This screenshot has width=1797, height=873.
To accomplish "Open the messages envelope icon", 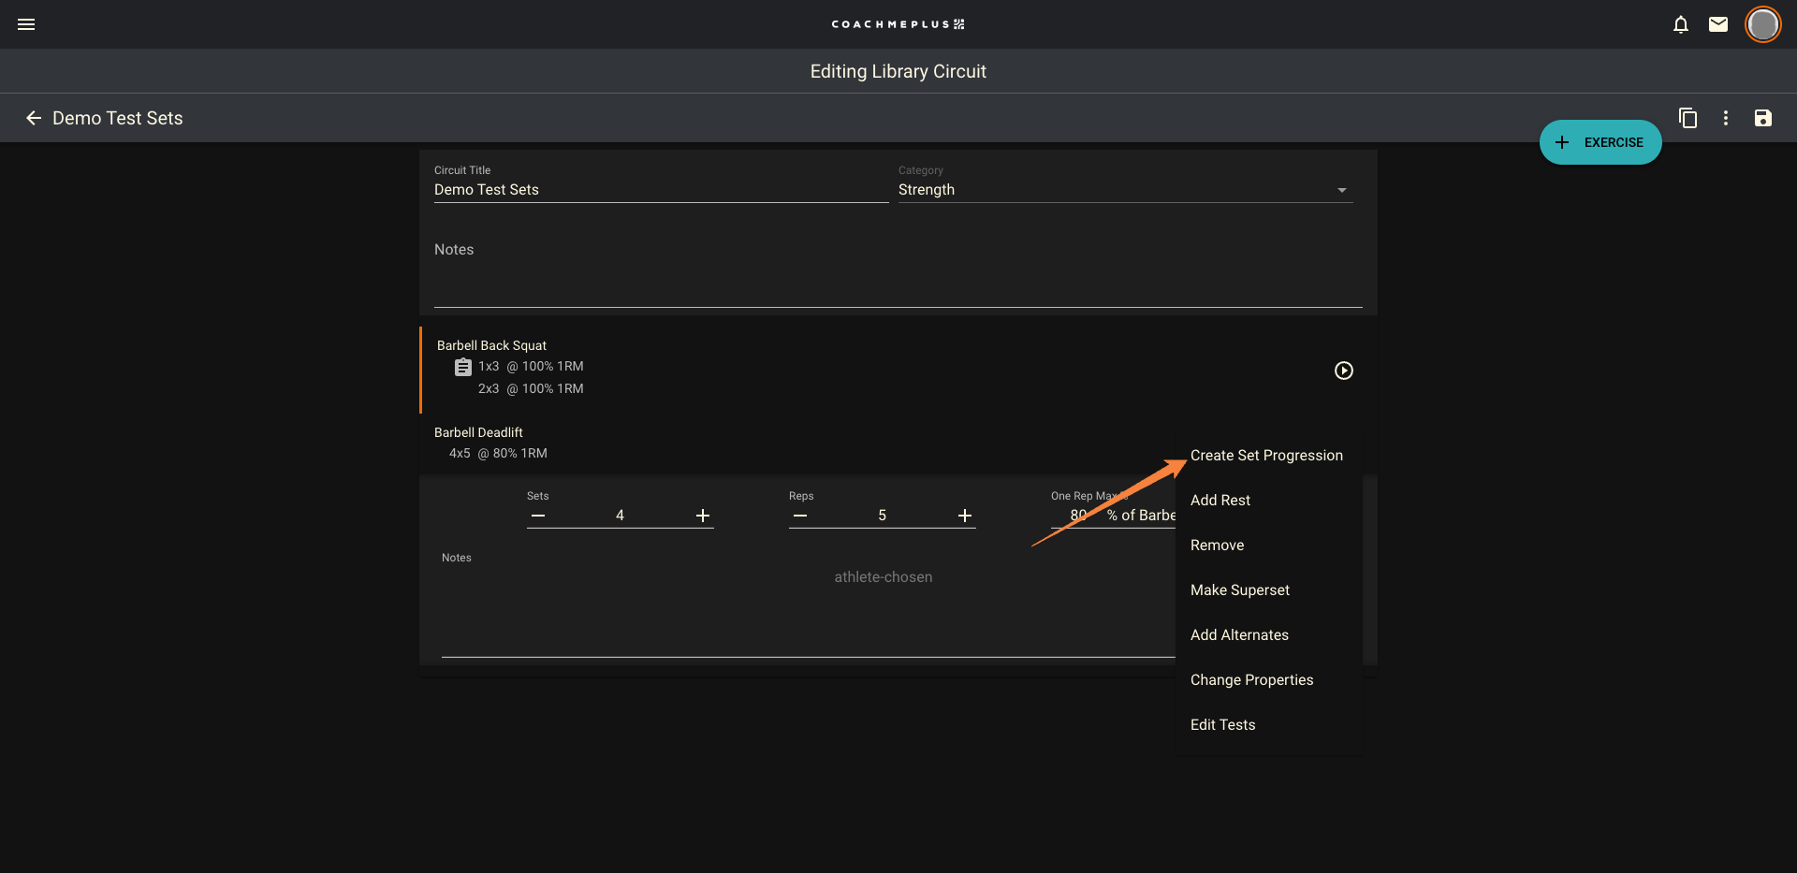I will click(1718, 24).
